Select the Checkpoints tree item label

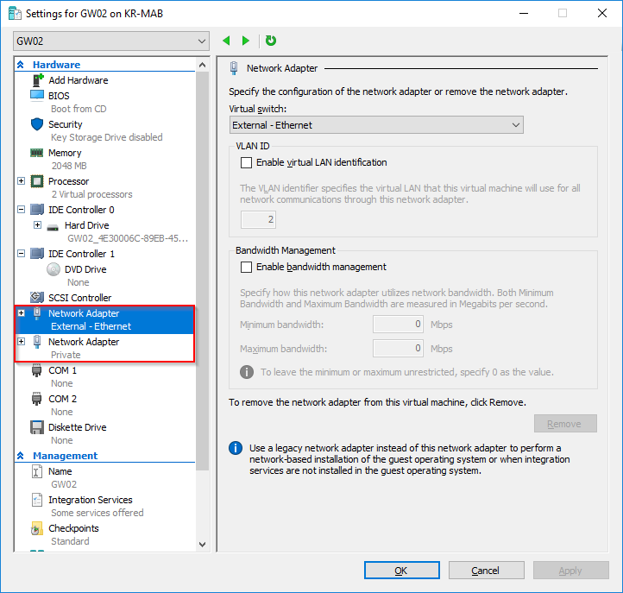[73, 528]
